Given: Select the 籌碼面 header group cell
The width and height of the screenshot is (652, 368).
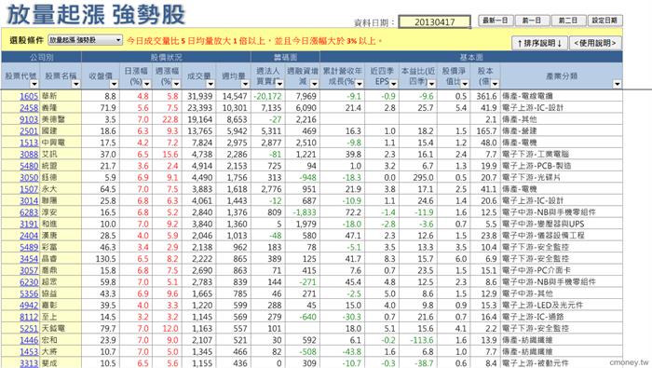Looking at the screenshot, I should [285, 57].
